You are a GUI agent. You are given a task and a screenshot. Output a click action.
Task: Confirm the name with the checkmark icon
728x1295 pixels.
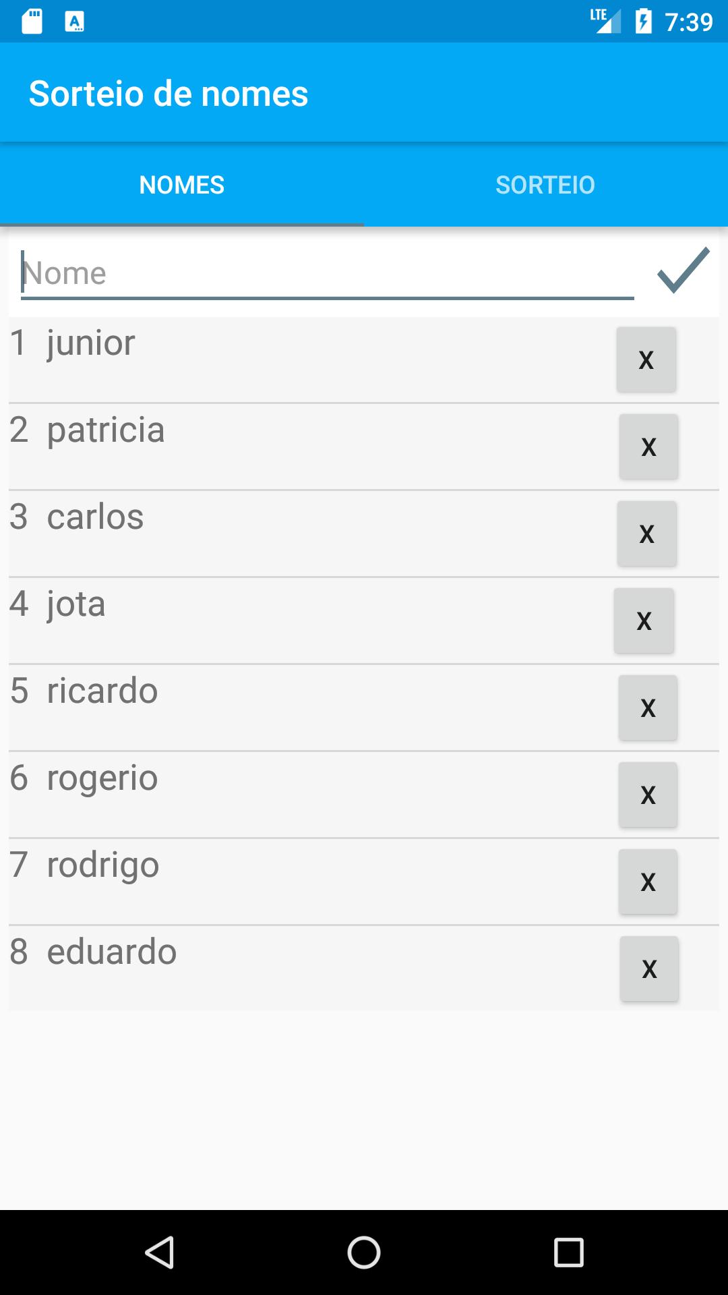tap(683, 271)
